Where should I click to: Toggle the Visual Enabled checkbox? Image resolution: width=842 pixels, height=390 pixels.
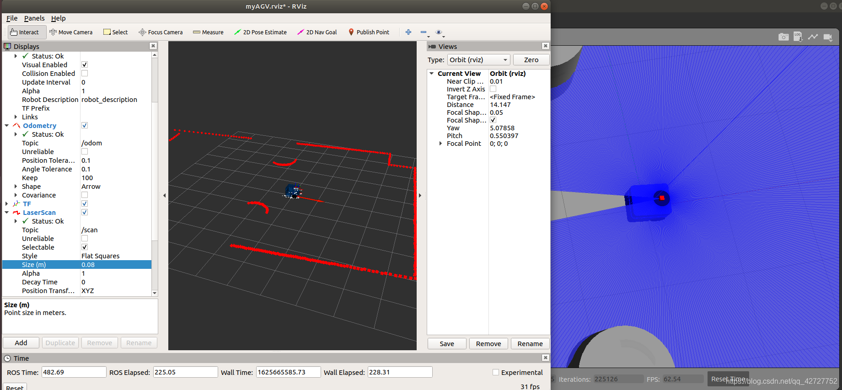point(85,64)
